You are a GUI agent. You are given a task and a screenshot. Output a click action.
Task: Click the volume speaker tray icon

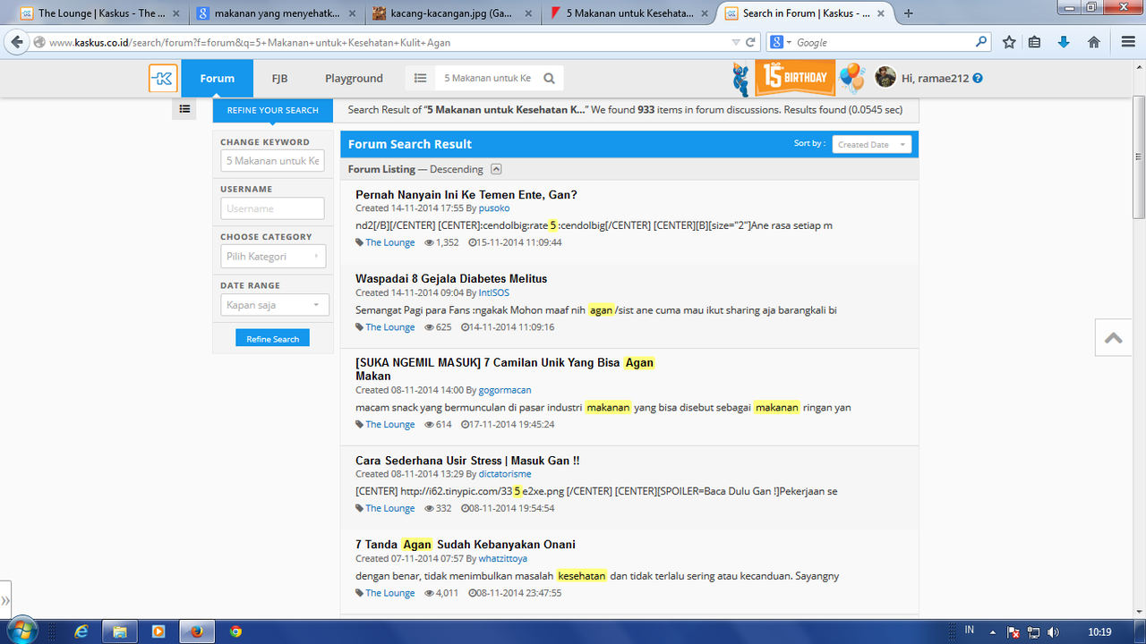click(x=1053, y=631)
